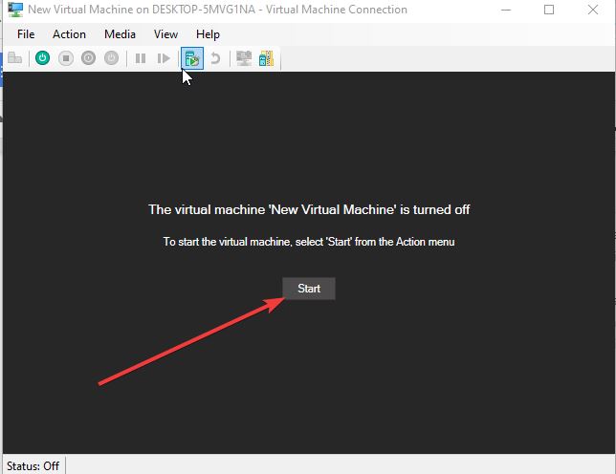Open the File menu

coord(26,34)
